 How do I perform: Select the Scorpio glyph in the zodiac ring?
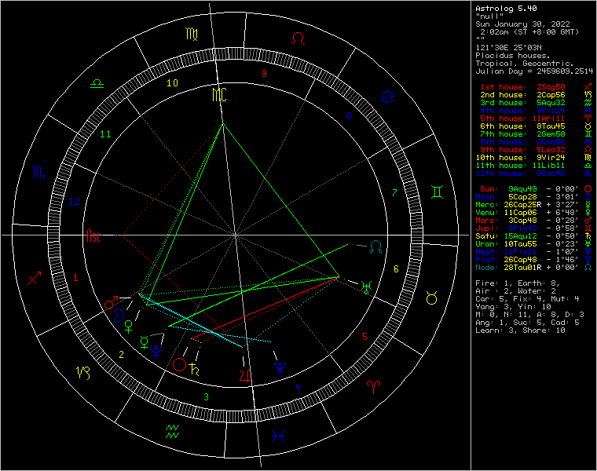(x=38, y=173)
